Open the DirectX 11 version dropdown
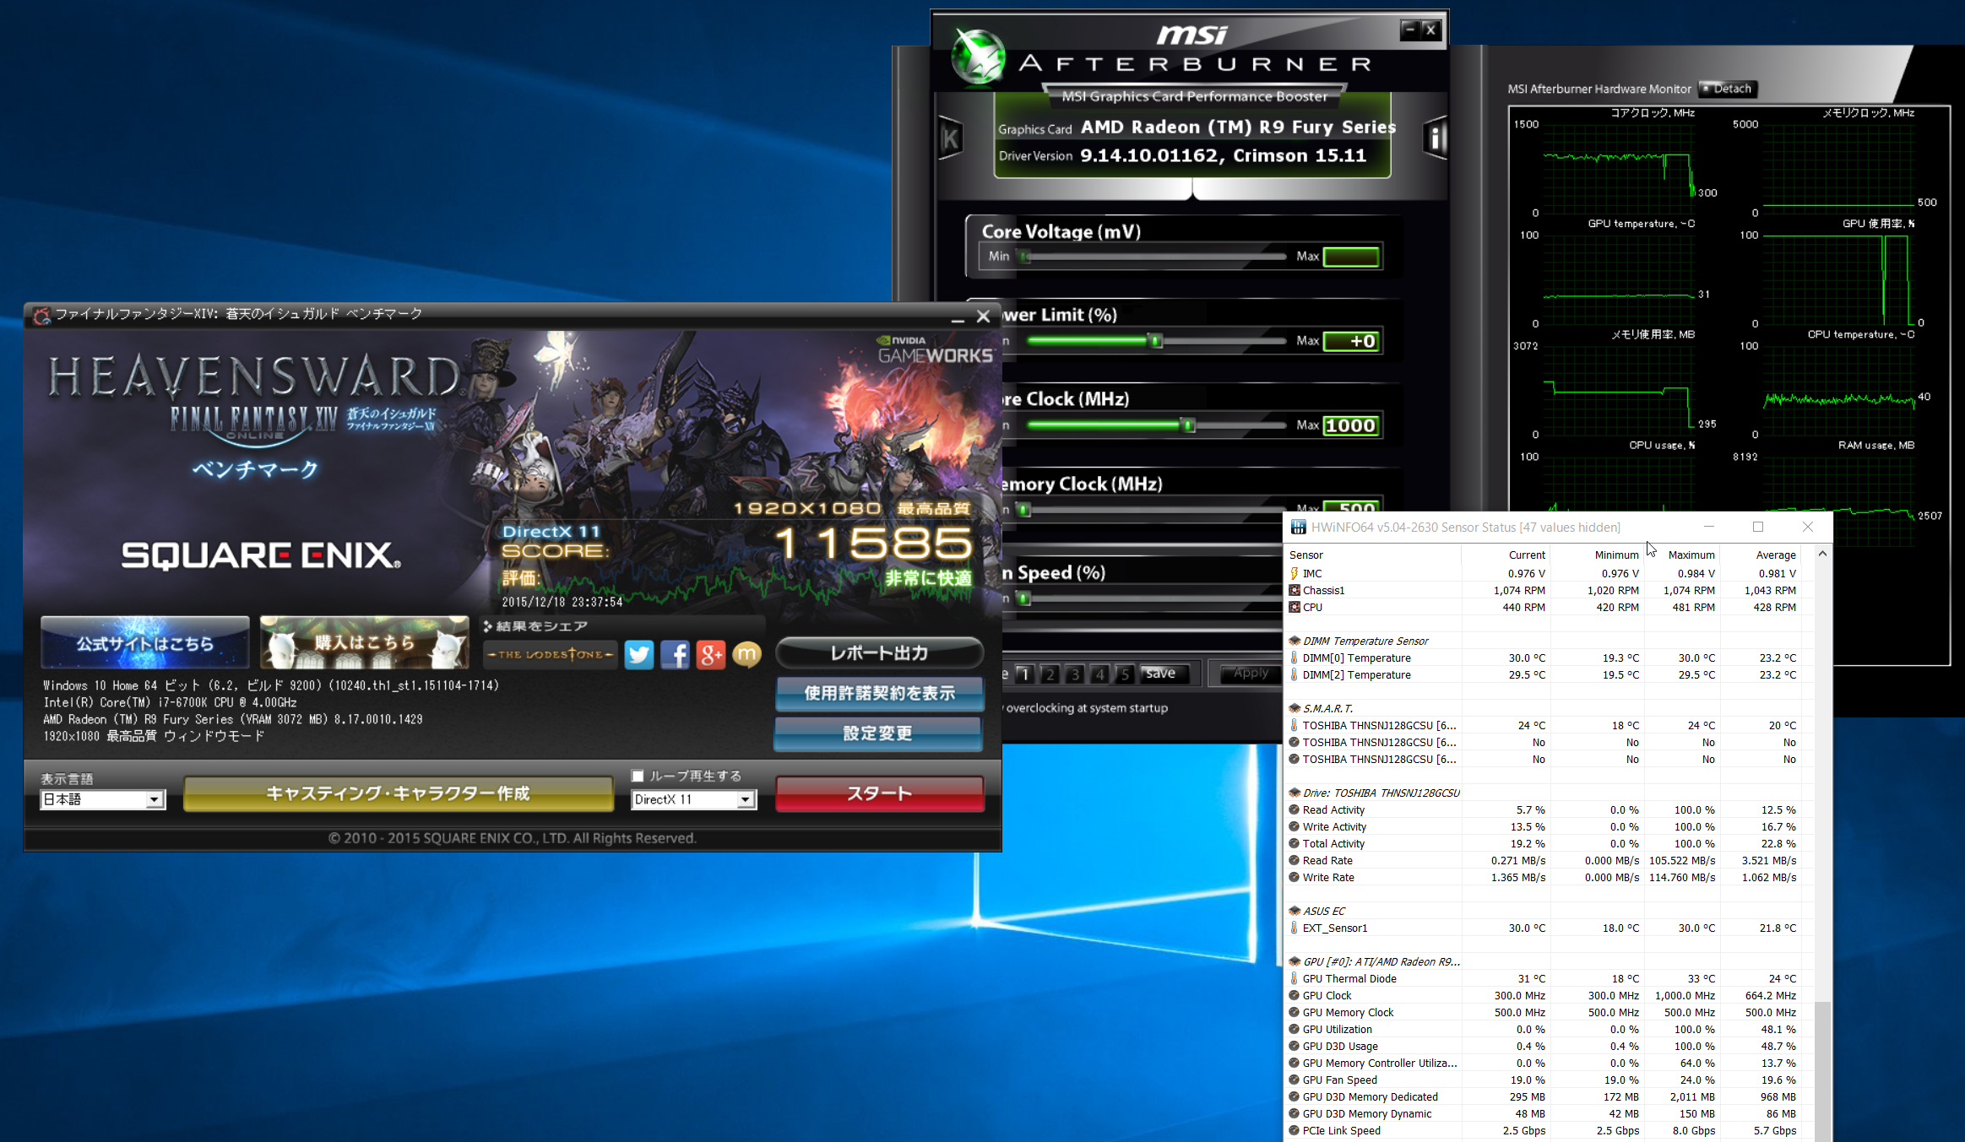 pyautogui.click(x=745, y=799)
